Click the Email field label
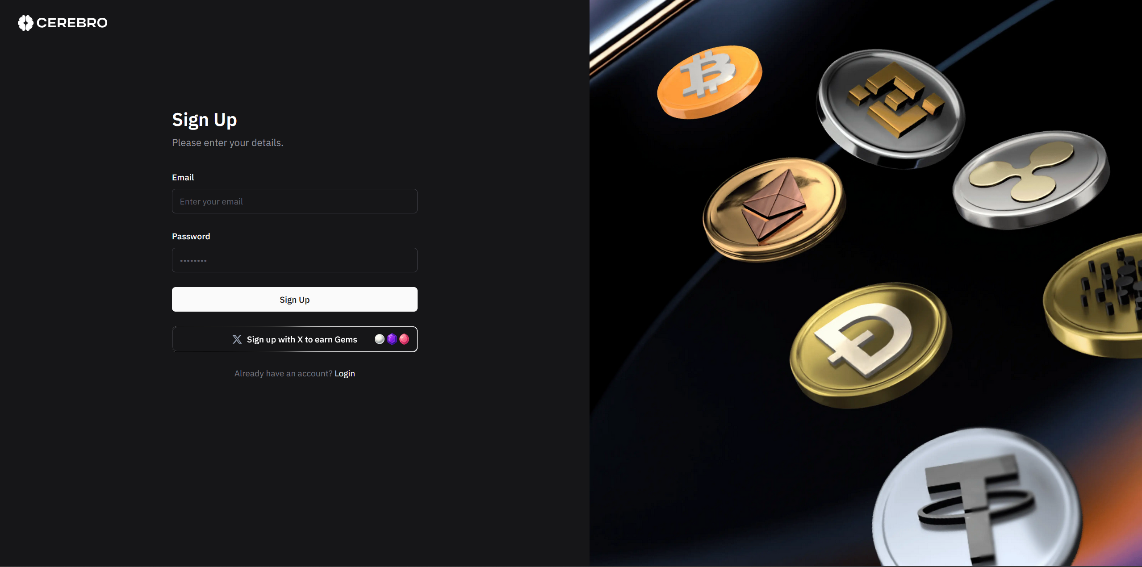Screen dimensions: 1142x567 point(183,177)
